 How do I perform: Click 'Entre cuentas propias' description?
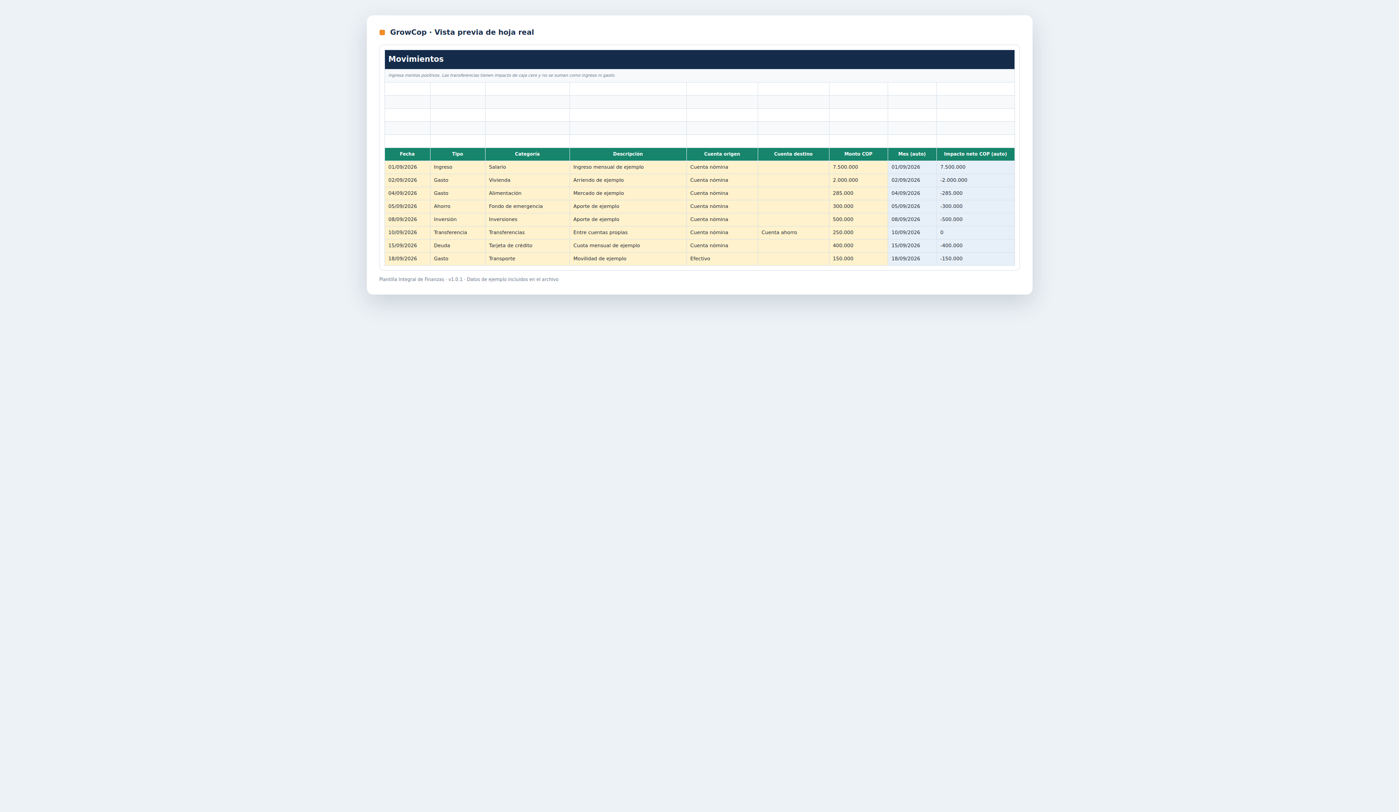point(628,233)
